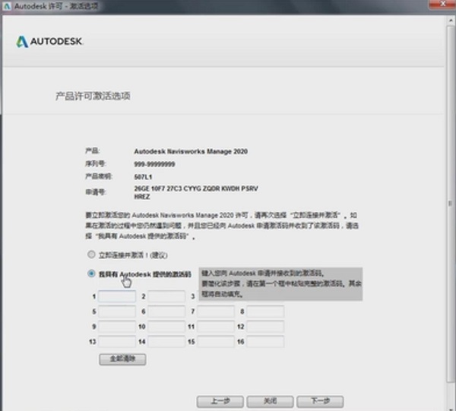Proceed with the 下一步 next button
Viewport: 456px width, 411px height.
tap(320, 401)
